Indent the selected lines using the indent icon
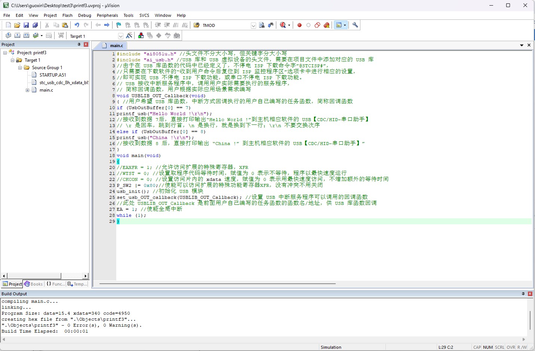Screen dimensions: 535x351 click(158, 25)
